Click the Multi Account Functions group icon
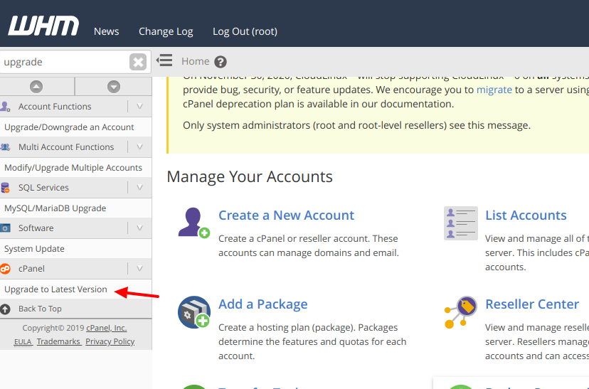This screenshot has width=589, height=389. coord(5,146)
